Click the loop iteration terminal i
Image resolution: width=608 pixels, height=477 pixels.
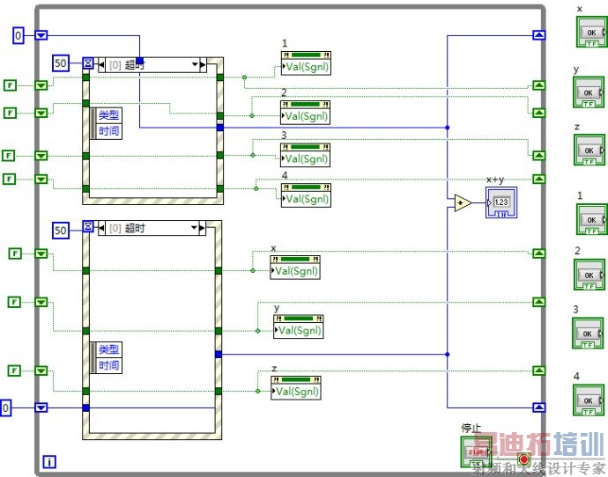(x=49, y=462)
